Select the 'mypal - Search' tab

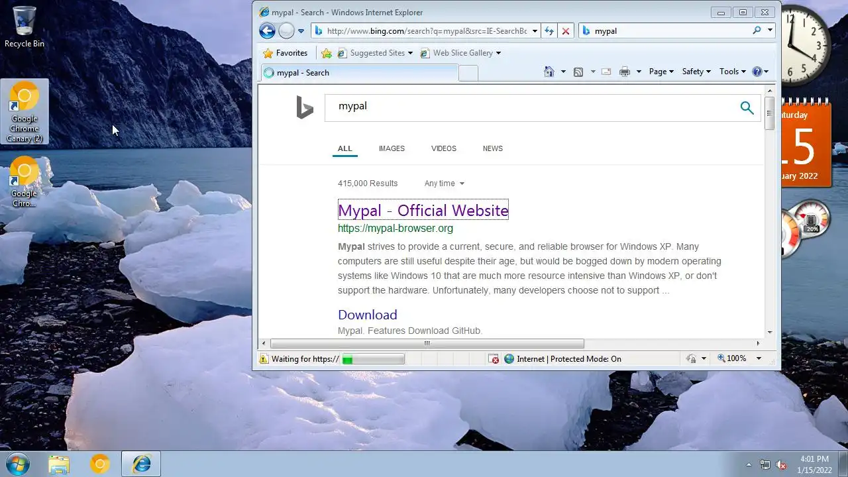pos(358,73)
